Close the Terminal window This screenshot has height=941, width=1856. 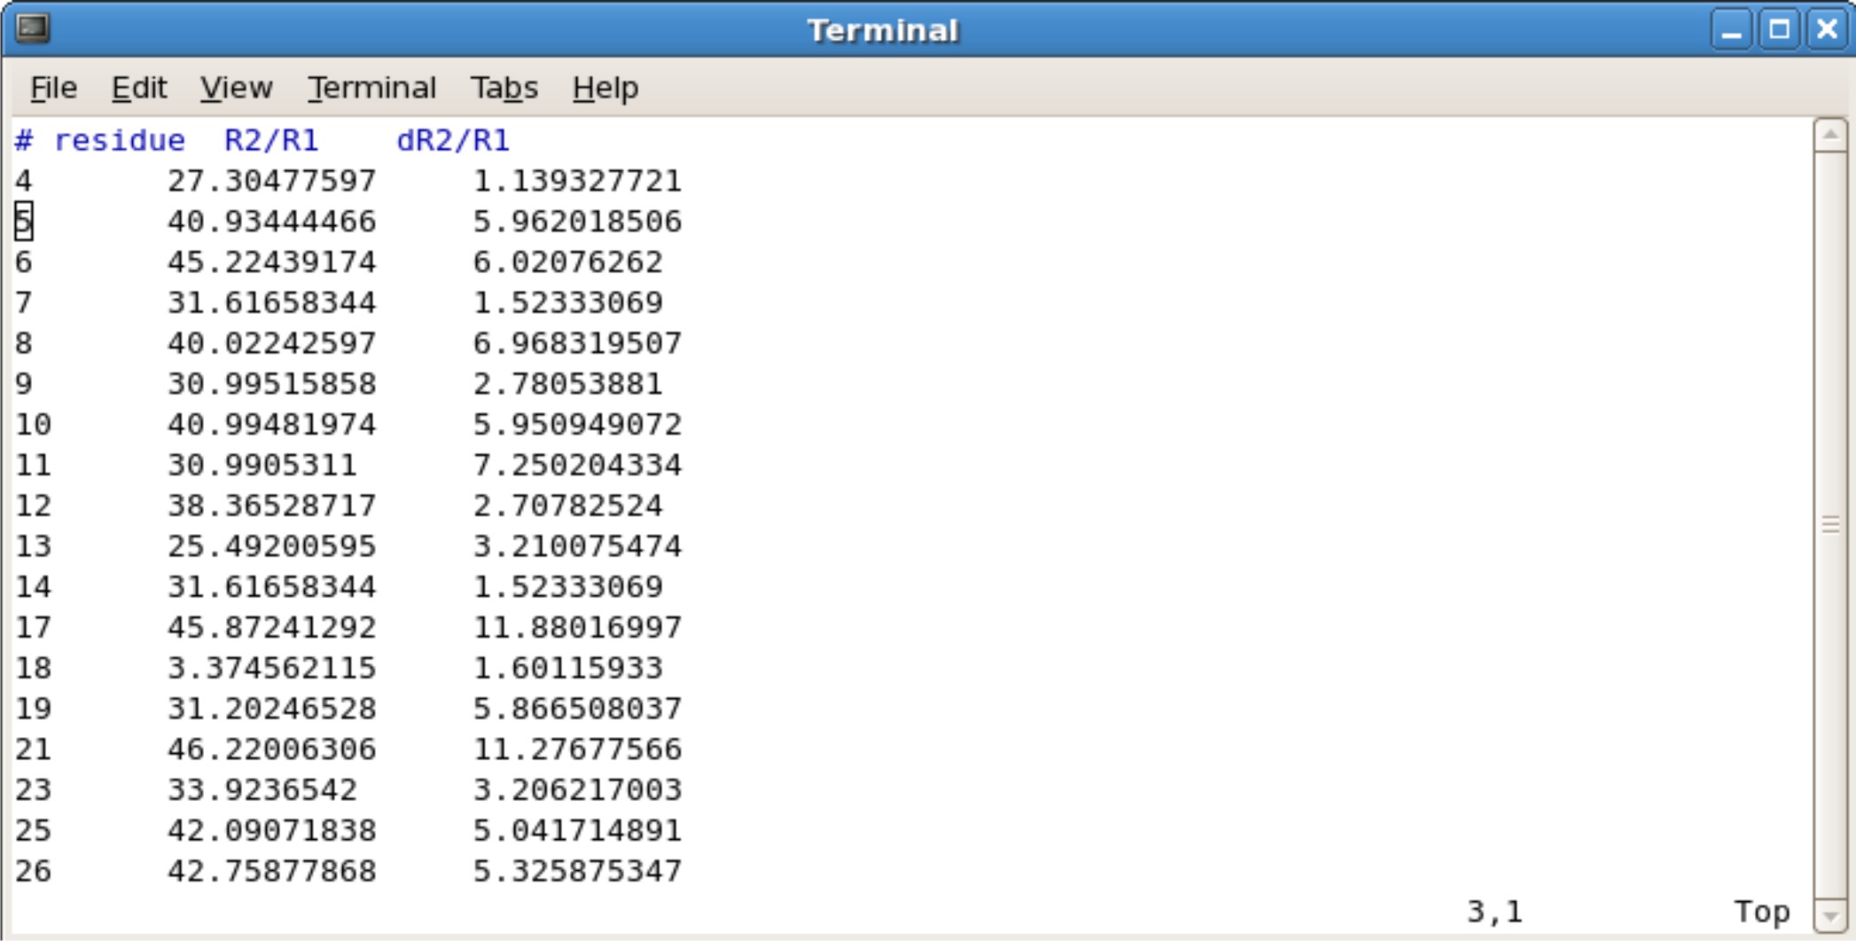tap(1827, 31)
